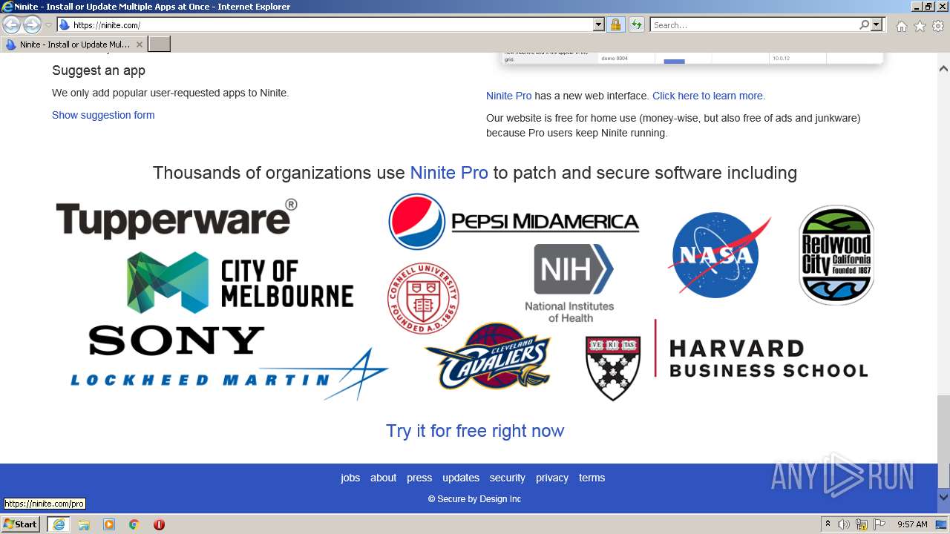Click the address bar showing https://ninite.com/
This screenshot has width=950, height=534.
[325, 25]
